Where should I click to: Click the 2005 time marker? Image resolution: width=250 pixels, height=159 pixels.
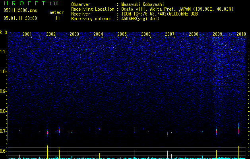(x=122, y=34)
